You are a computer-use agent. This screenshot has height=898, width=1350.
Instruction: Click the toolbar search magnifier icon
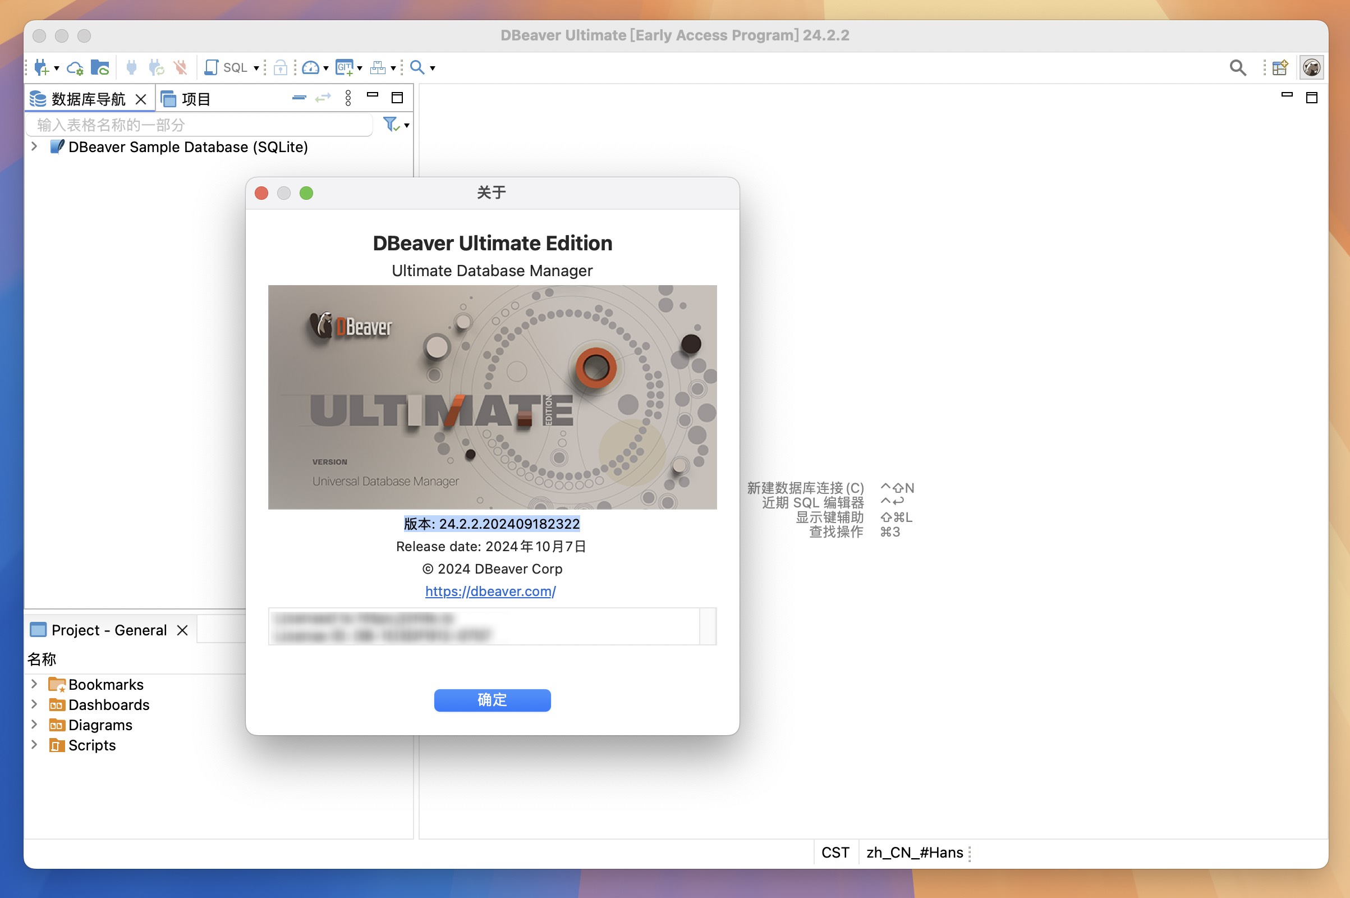click(x=417, y=67)
